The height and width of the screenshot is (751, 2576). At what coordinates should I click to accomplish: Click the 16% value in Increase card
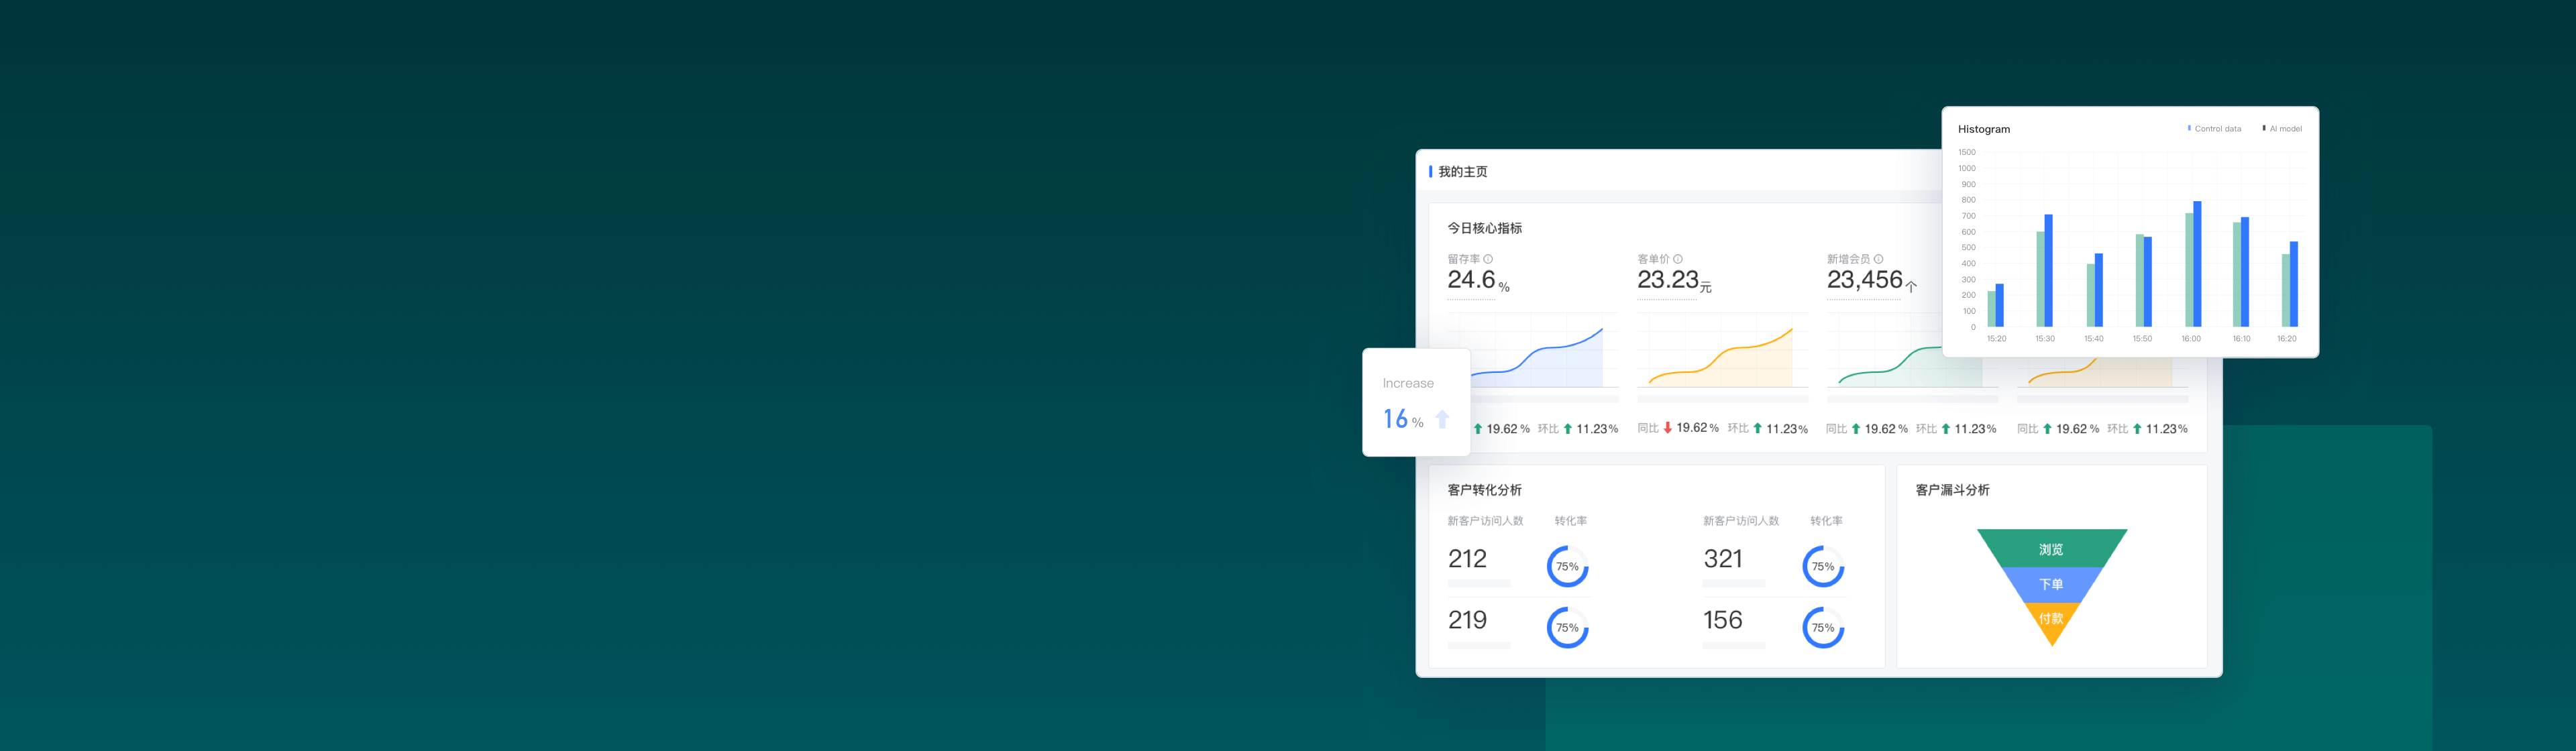tap(1403, 419)
